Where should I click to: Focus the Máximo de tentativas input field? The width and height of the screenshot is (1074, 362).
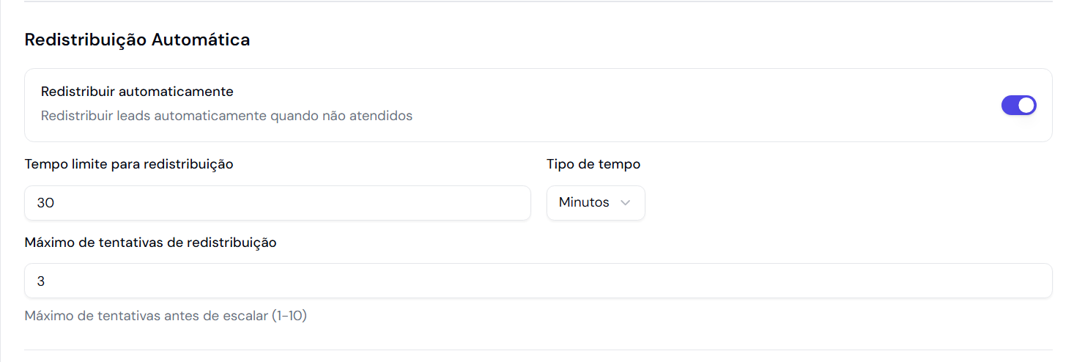538,281
